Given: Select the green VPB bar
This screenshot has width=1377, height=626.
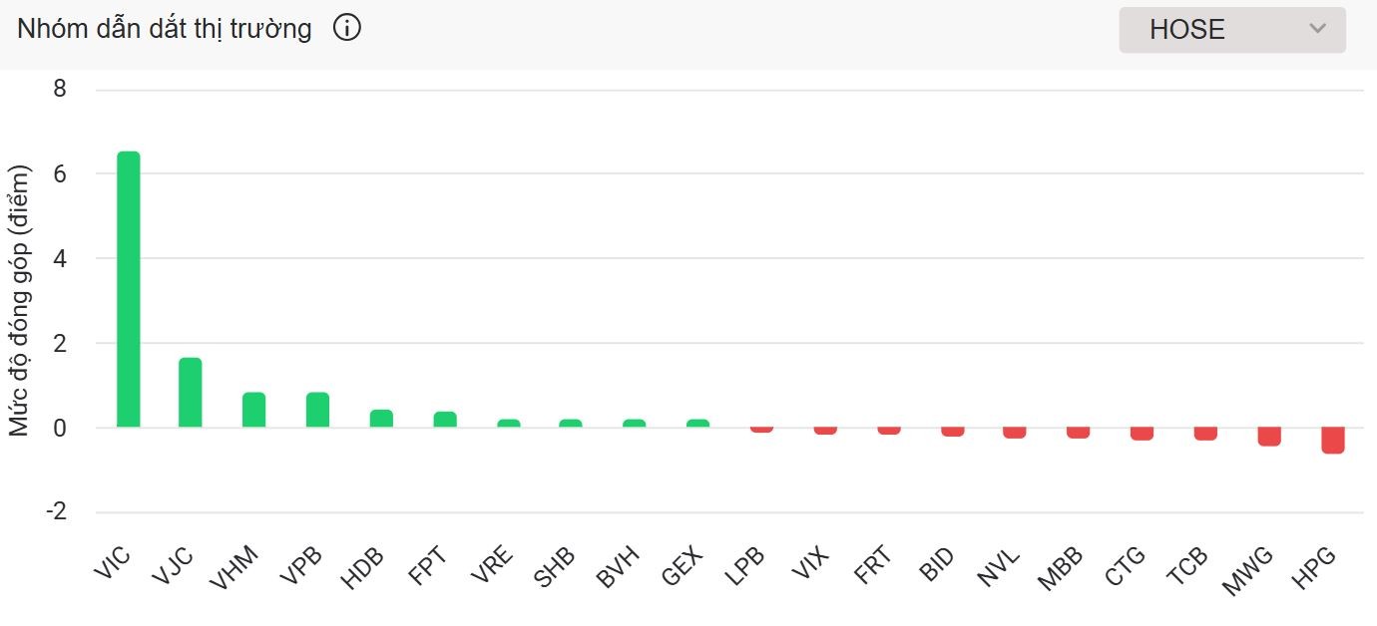Looking at the screenshot, I should [317, 410].
